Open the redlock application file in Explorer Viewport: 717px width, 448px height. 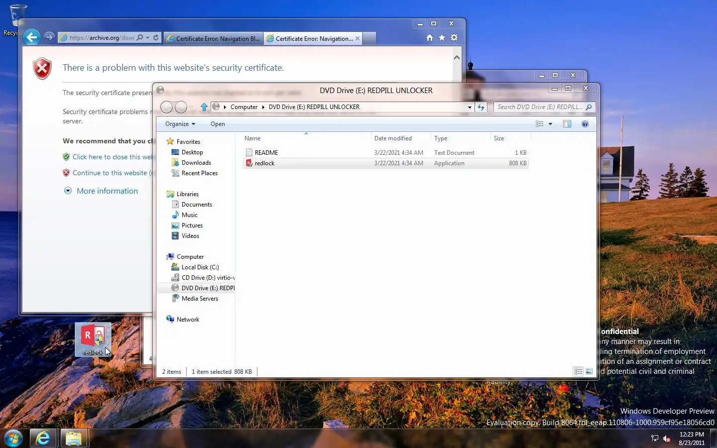point(385,163)
